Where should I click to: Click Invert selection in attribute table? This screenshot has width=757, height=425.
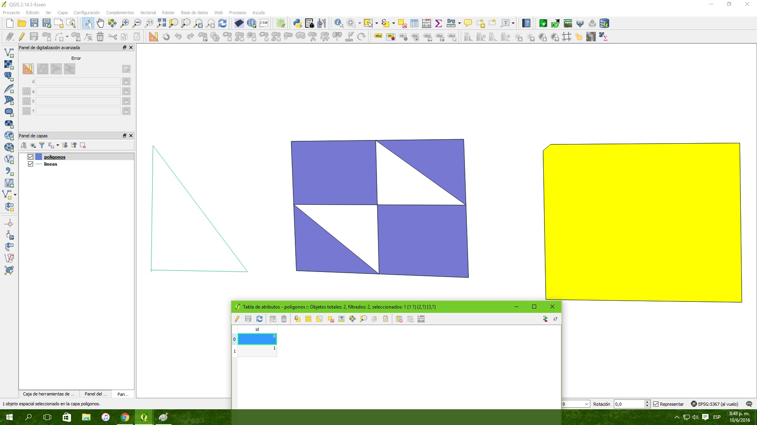319,319
